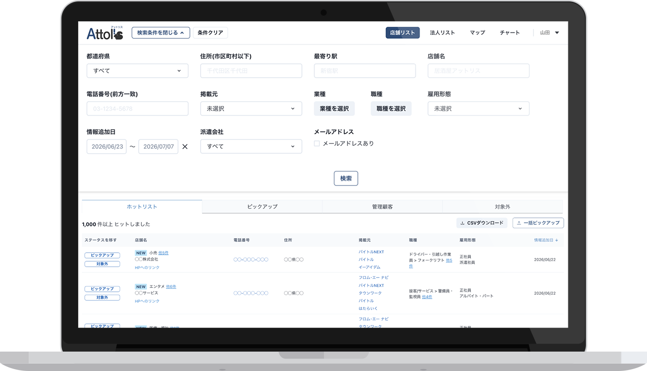Image resolution: width=647 pixels, height=371 pixels.
Task: Open first row HPへのリンク link
Action: coord(147,268)
